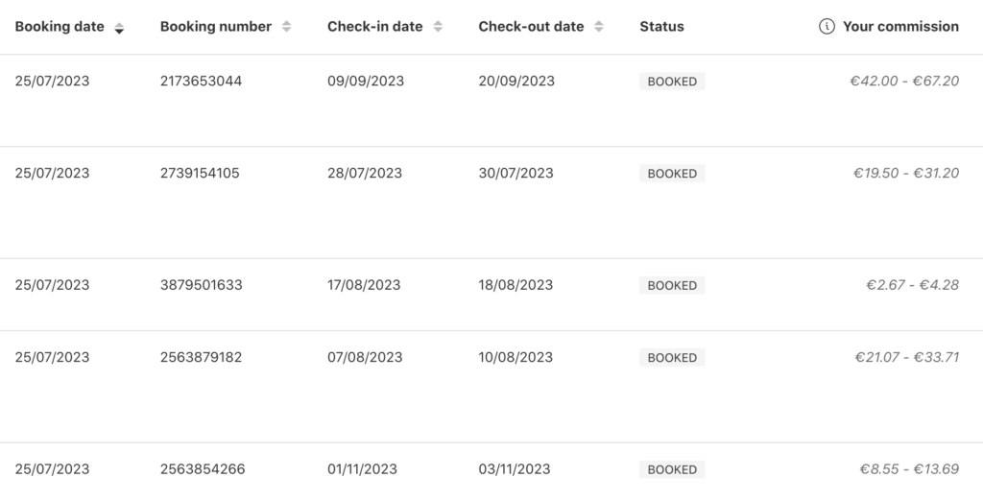Image resolution: width=983 pixels, height=501 pixels.
Task: Click the Status column header
Action: (661, 27)
